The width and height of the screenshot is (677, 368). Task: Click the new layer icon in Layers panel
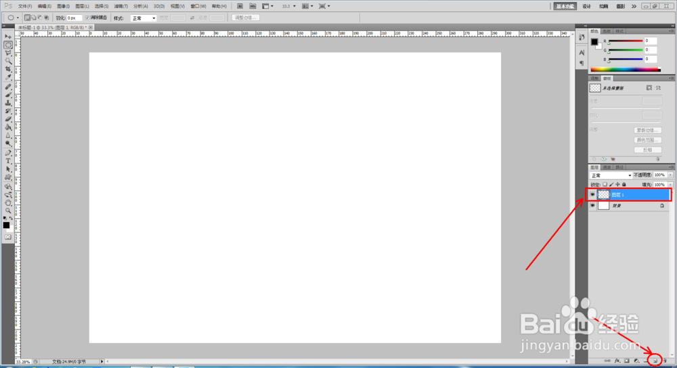(x=655, y=361)
